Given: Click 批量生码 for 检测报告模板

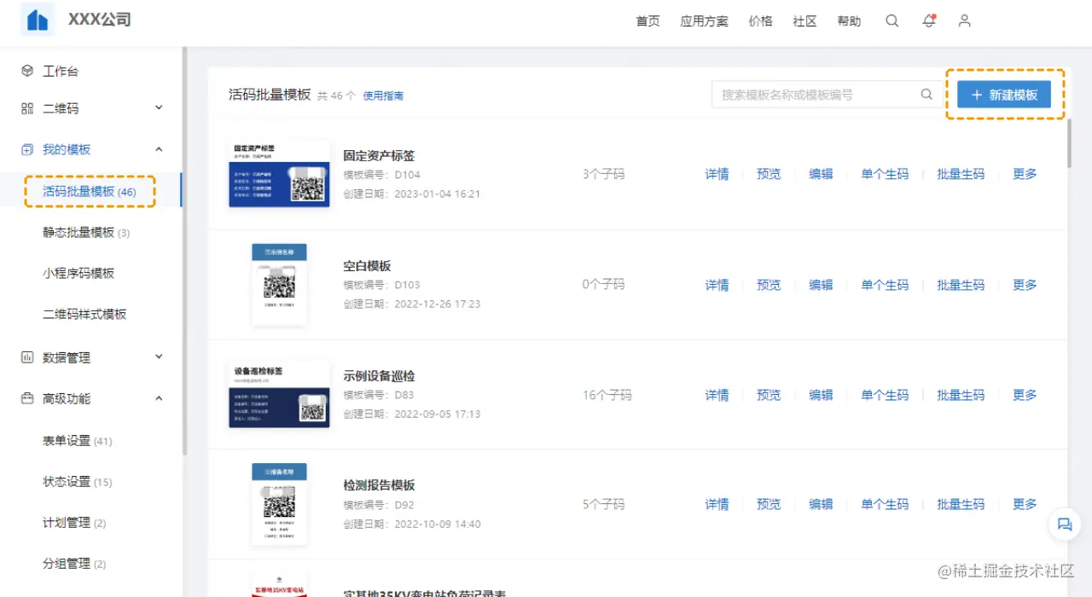Looking at the screenshot, I should point(961,504).
